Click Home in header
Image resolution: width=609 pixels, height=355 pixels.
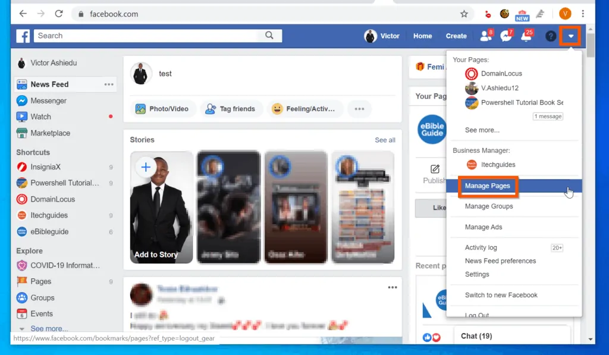coord(422,36)
